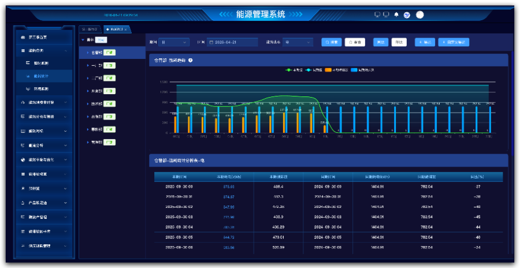Click the 同比(%) column header

(478, 177)
